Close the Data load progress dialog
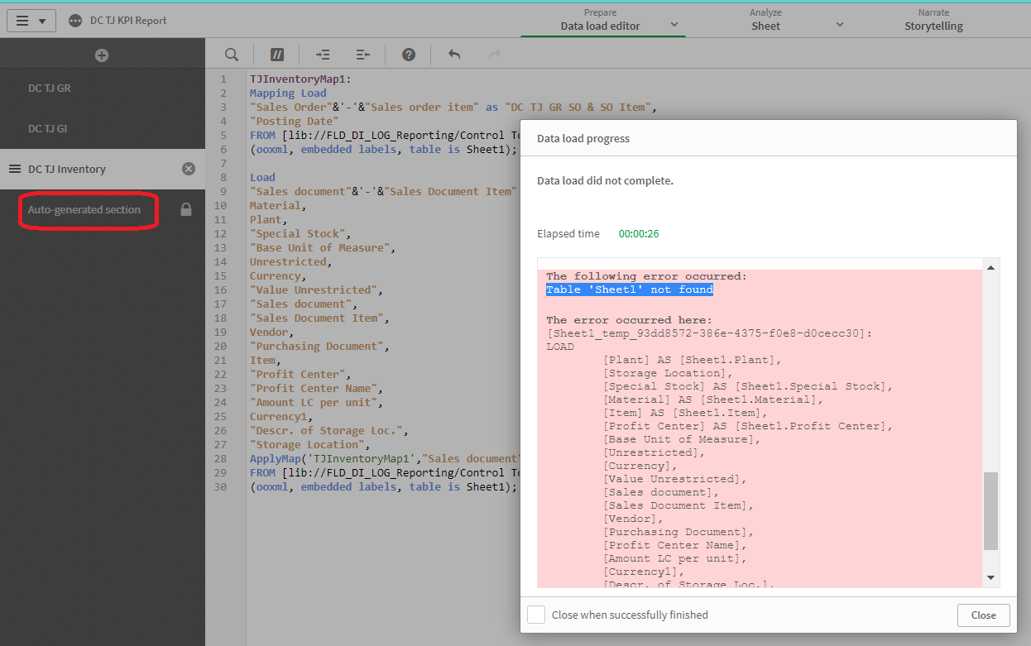Screen dimensions: 1031x646 pos(983,615)
